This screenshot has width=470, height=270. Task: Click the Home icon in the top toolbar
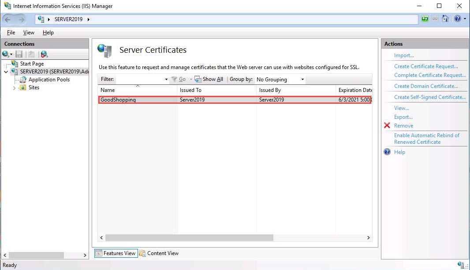(445, 19)
